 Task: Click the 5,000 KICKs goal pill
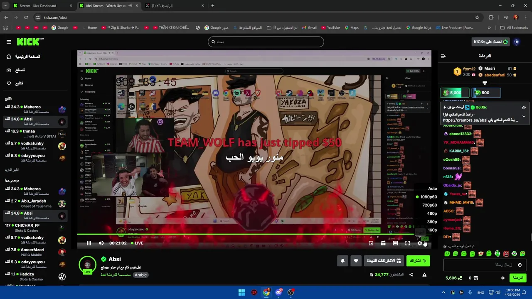455,93
